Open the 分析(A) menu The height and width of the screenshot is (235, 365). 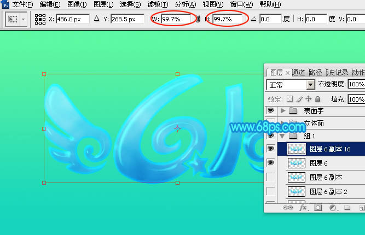point(186,4)
